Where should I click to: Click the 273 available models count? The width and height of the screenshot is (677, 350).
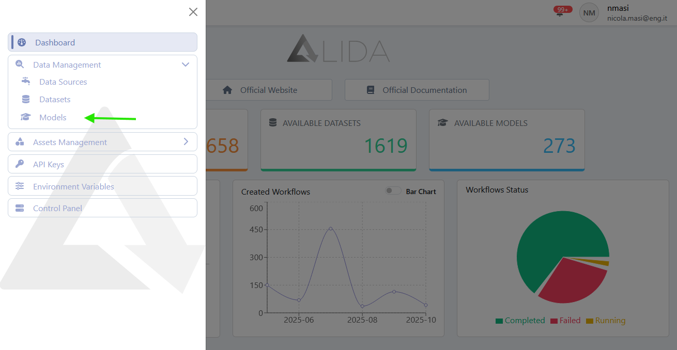559,146
